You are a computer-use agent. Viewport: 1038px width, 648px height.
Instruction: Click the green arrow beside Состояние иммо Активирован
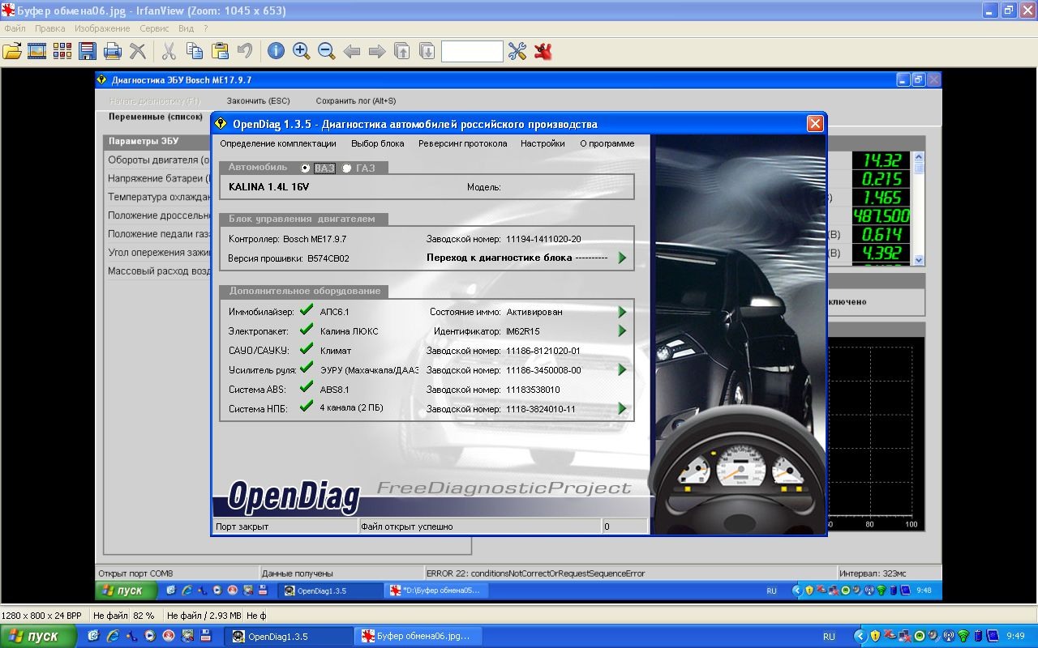pyautogui.click(x=622, y=312)
